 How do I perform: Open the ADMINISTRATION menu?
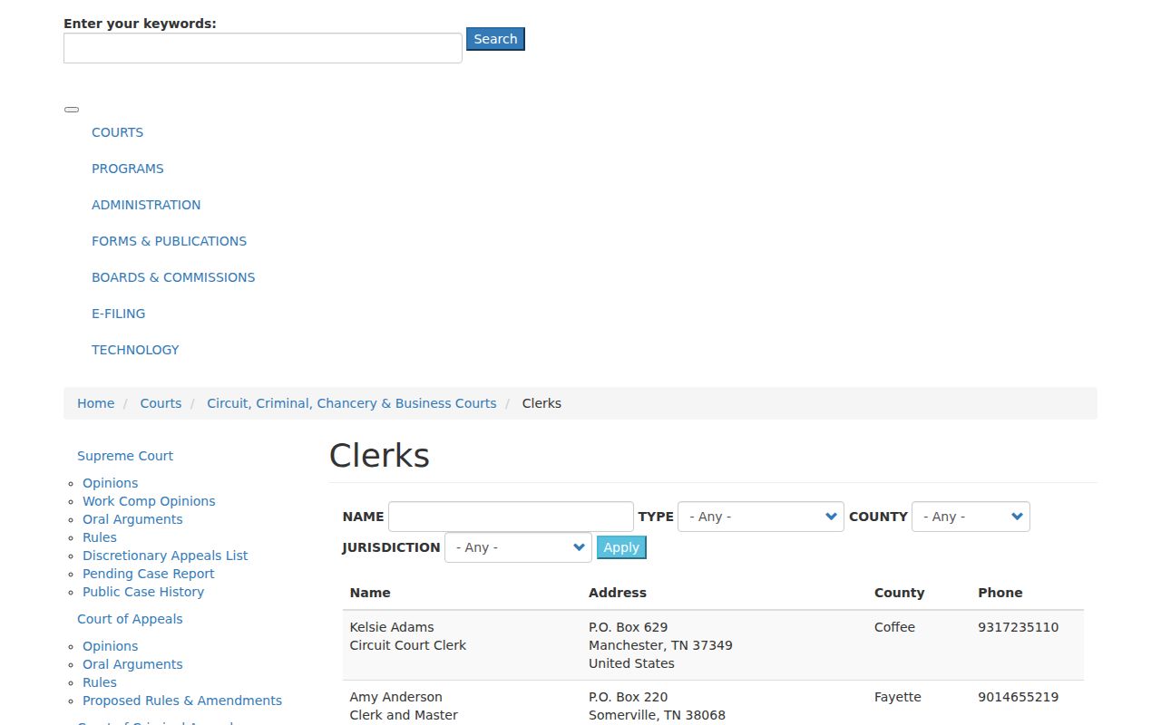[146, 205]
